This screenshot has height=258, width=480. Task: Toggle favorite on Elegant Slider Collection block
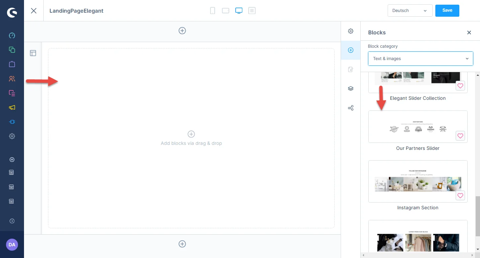[x=460, y=86]
